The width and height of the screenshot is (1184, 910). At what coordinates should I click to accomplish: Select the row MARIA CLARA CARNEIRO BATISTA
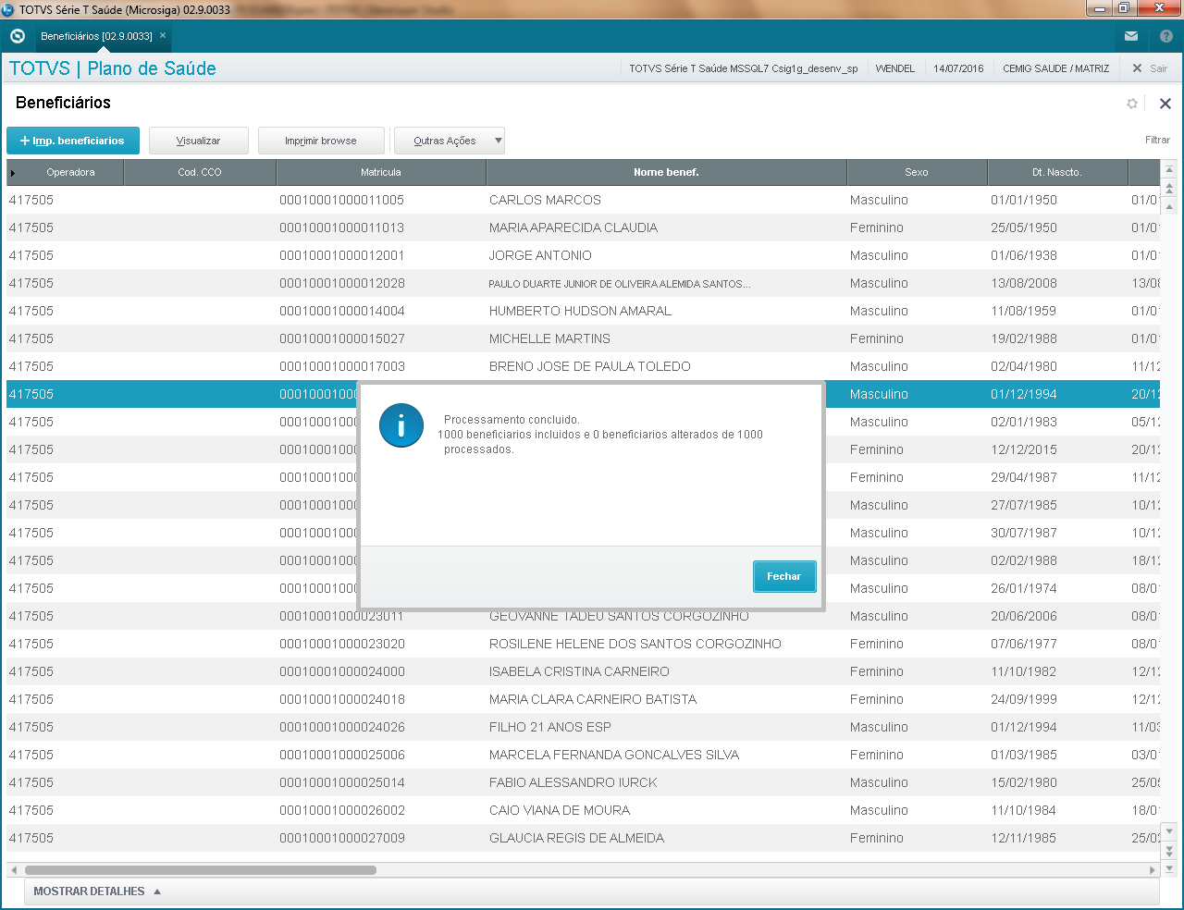(584, 699)
